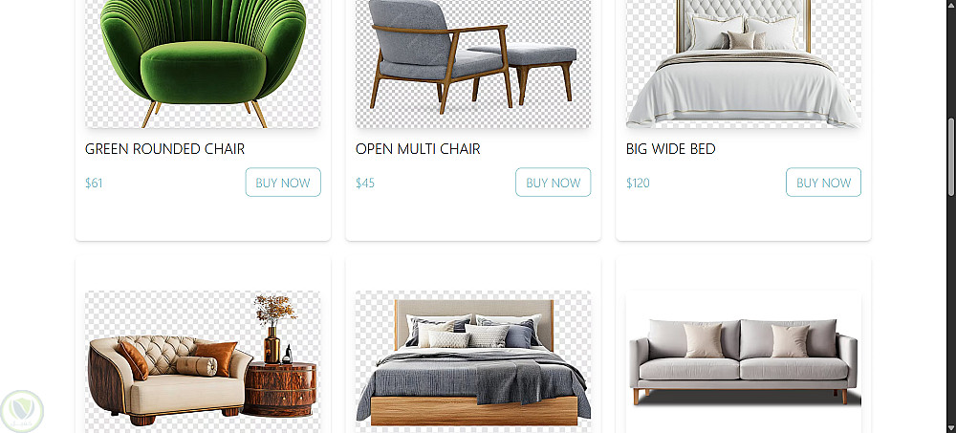Open the beige sofa with side table image
956x433 pixels.
pos(203,361)
